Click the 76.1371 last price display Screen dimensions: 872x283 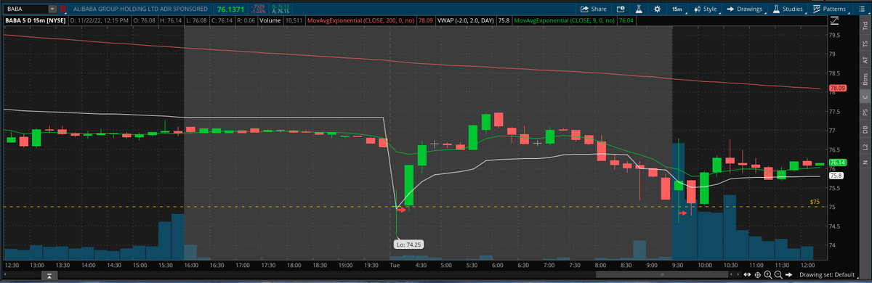point(230,9)
